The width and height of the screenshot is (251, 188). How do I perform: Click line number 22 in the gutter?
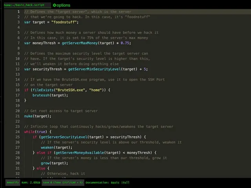pos(18,121)
